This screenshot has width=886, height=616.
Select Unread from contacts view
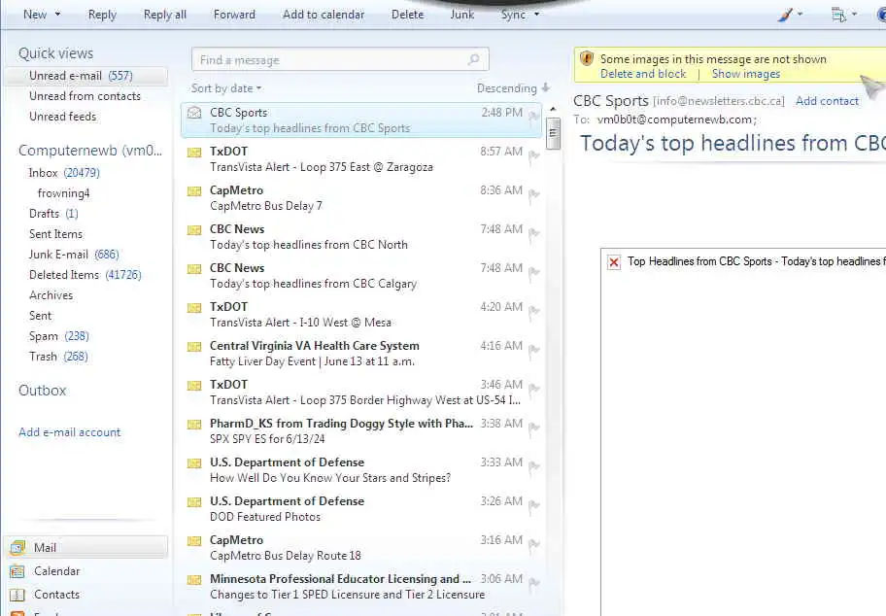[85, 96]
